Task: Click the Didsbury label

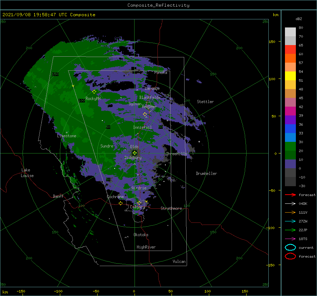Action: pyautogui.click(x=133, y=158)
